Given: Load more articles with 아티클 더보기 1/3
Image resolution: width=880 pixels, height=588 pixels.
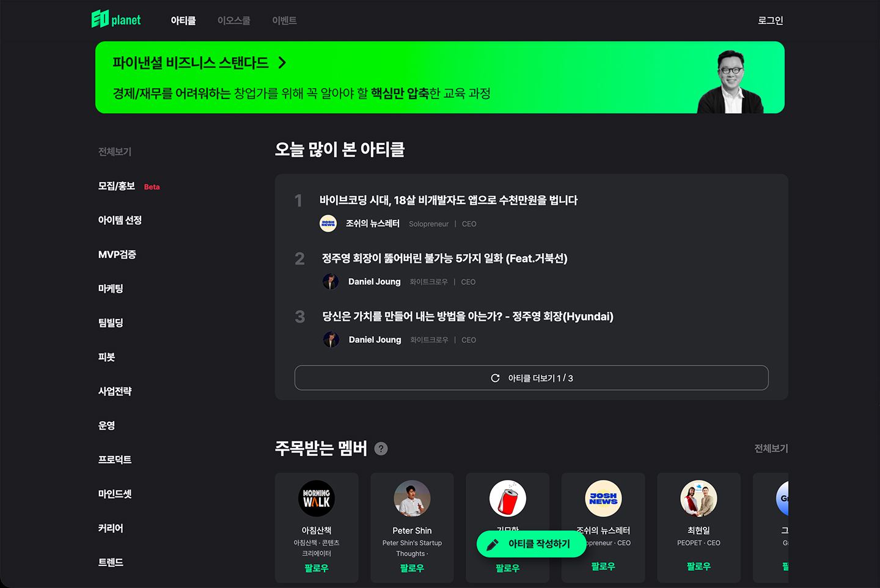Looking at the screenshot, I should (532, 378).
